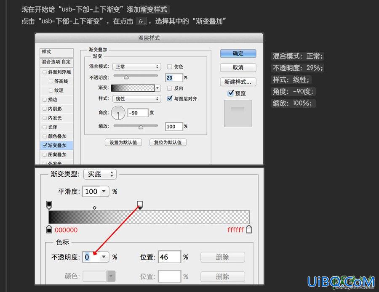Uncheck 与图层对齐 checkbox
379x292 pixels.
pyautogui.click(x=170, y=98)
